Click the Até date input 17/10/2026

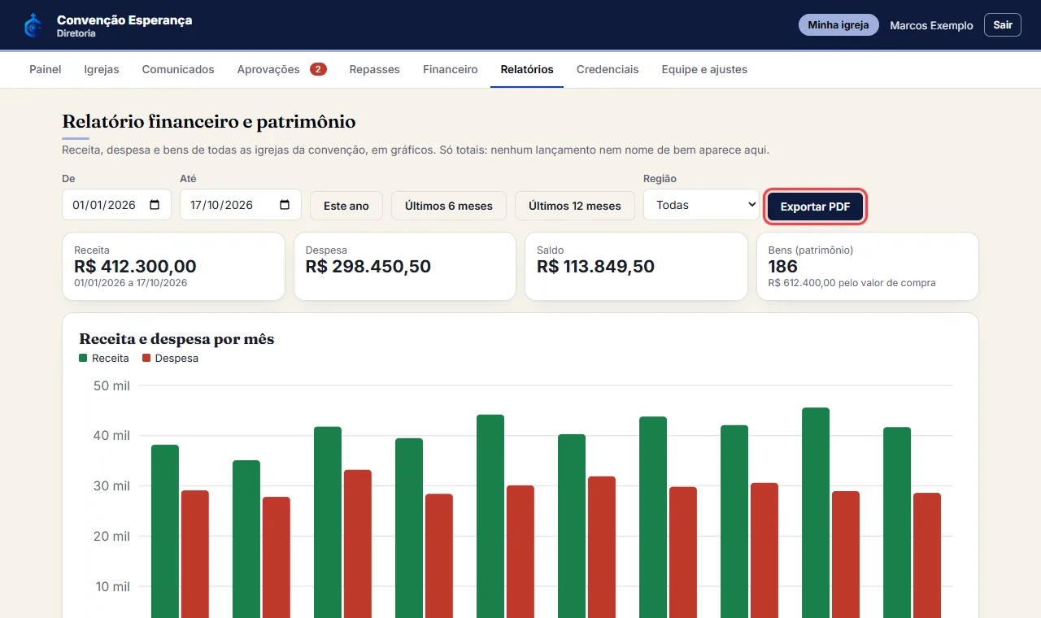(241, 205)
